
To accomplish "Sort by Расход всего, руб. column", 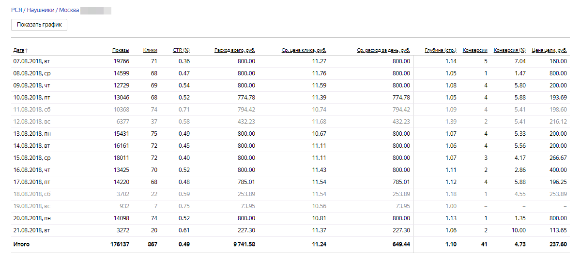I will pos(235,50).
